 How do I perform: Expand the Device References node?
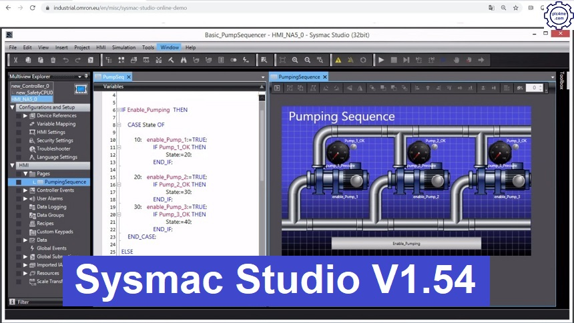pyautogui.click(x=25, y=115)
